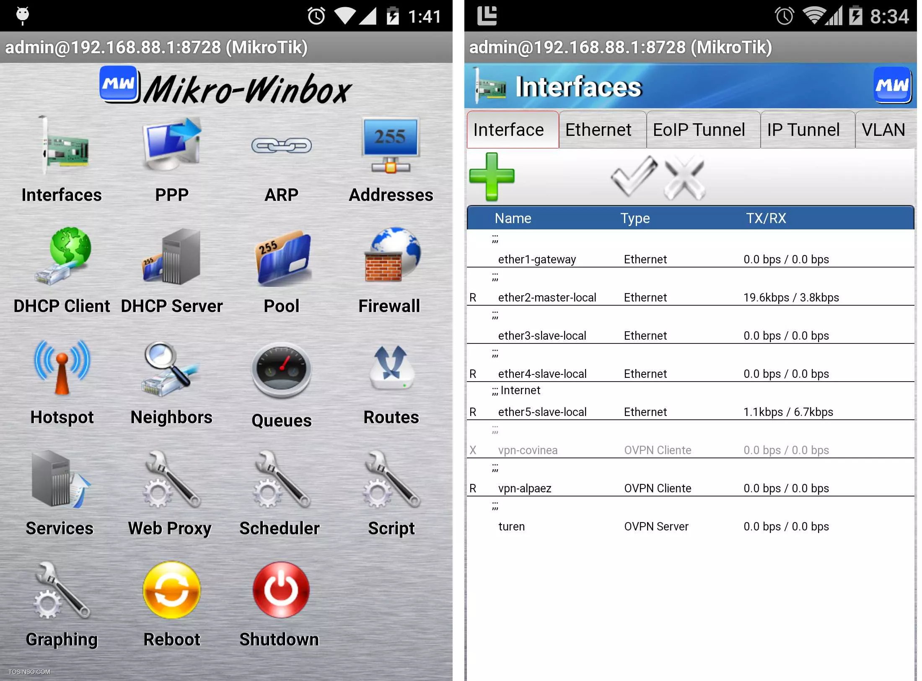Open the Hotspot antenna icon
The image size is (922, 681).
[62, 367]
